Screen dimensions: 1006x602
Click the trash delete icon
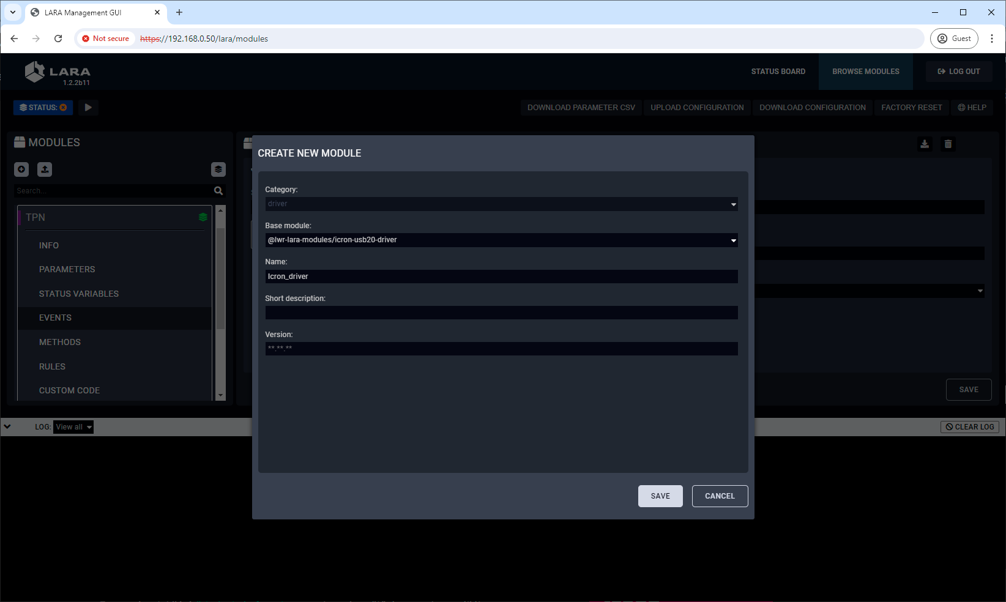click(948, 144)
